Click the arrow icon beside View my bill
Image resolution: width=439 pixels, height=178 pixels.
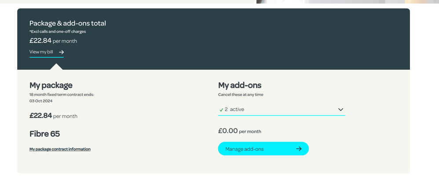click(x=62, y=52)
